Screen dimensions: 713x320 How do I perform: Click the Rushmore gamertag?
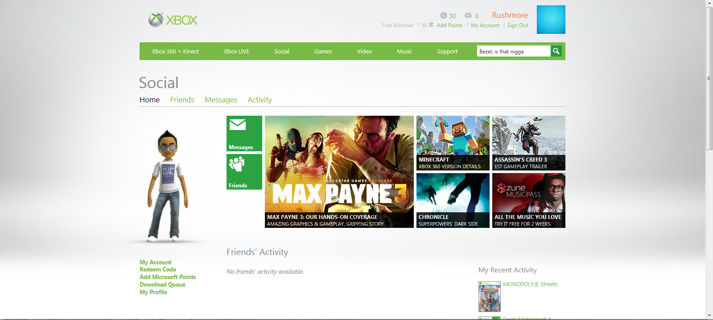point(510,15)
